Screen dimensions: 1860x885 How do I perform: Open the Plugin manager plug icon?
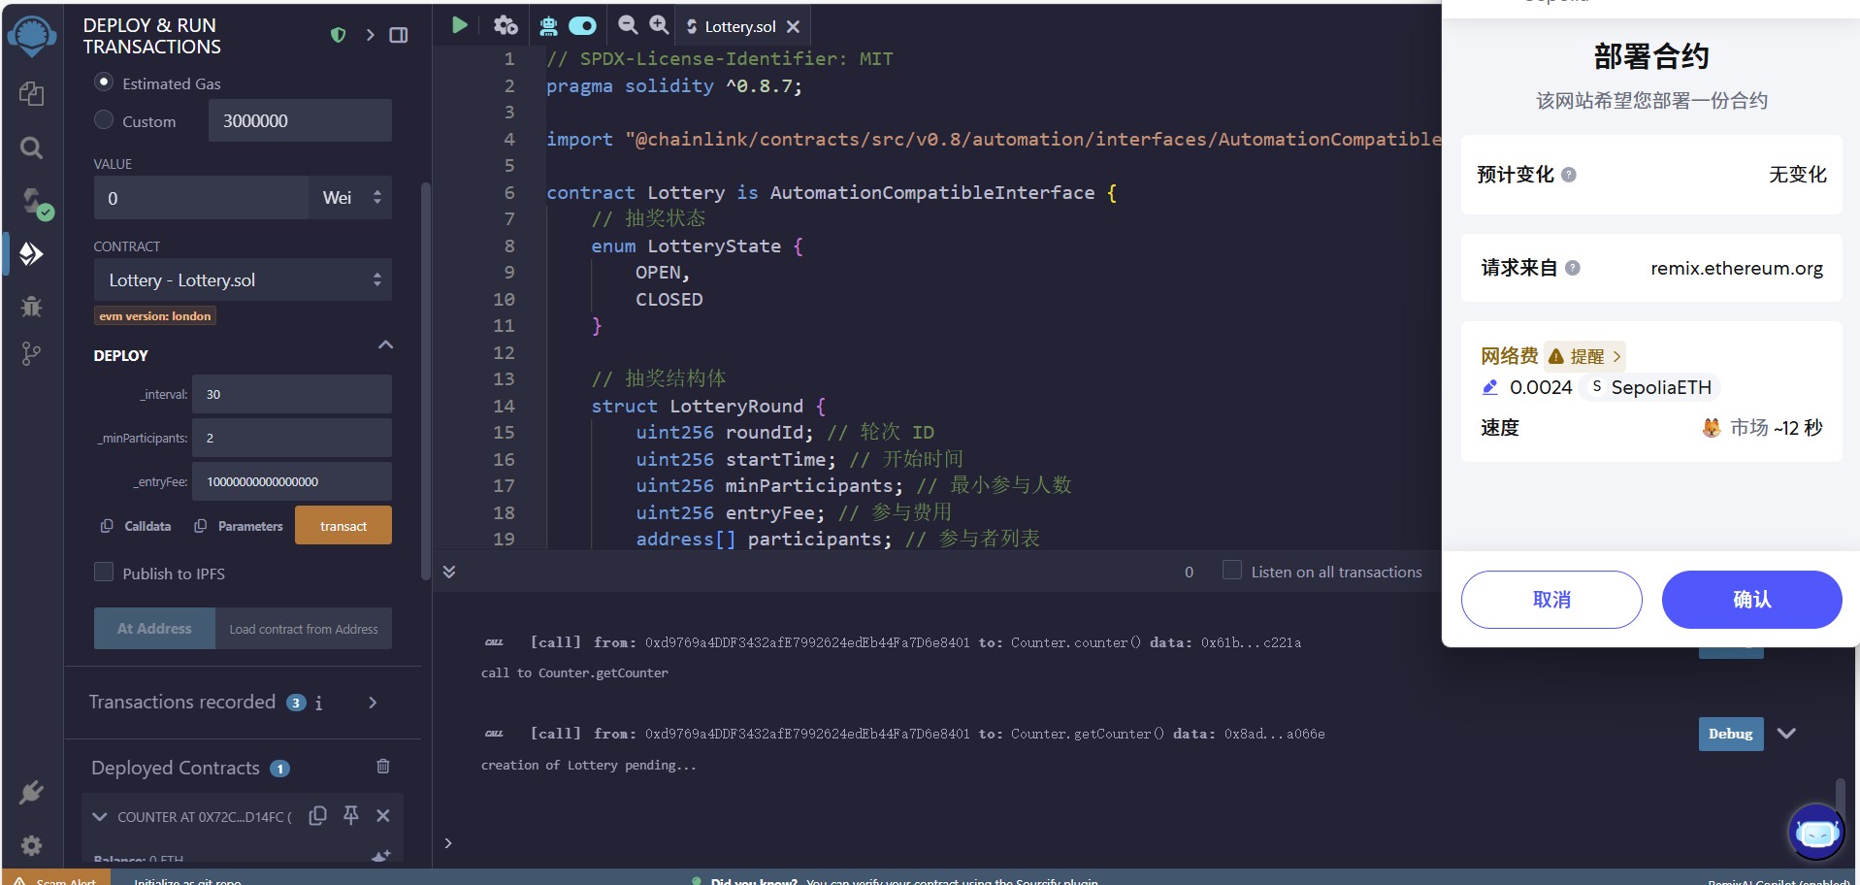(31, 793)
